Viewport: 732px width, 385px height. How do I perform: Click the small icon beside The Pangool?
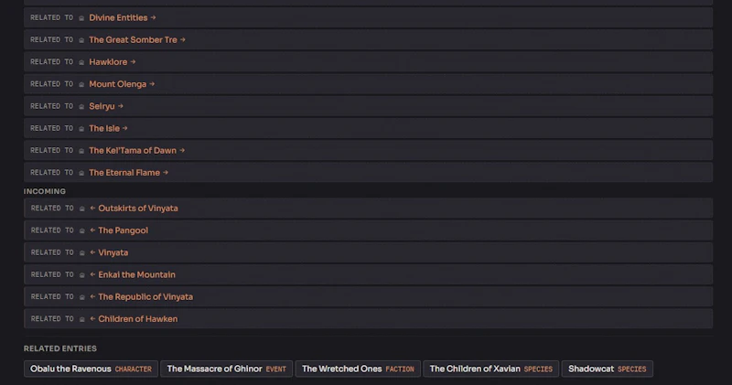(x=81, y=230)
